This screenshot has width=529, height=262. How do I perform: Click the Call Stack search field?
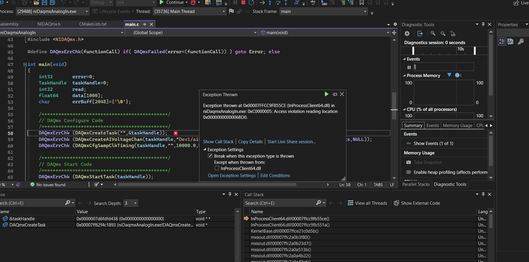[x=280, y=203]
